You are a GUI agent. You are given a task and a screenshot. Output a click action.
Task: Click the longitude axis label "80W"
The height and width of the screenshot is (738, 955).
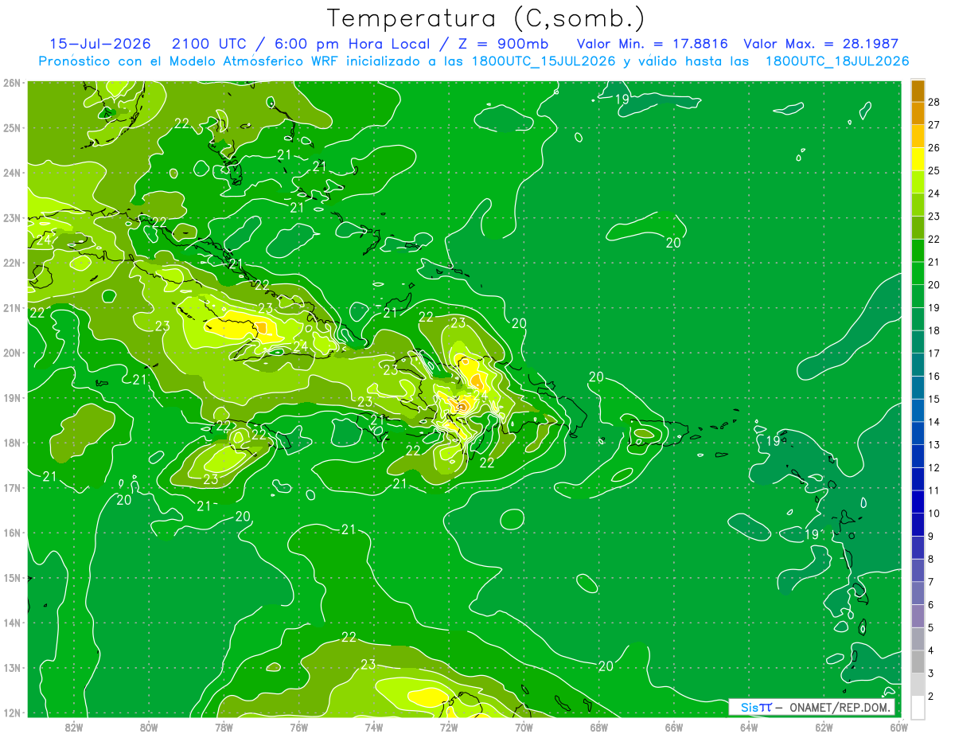[x=149, y=728]
